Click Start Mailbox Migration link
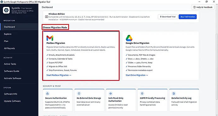 point(59,75)
